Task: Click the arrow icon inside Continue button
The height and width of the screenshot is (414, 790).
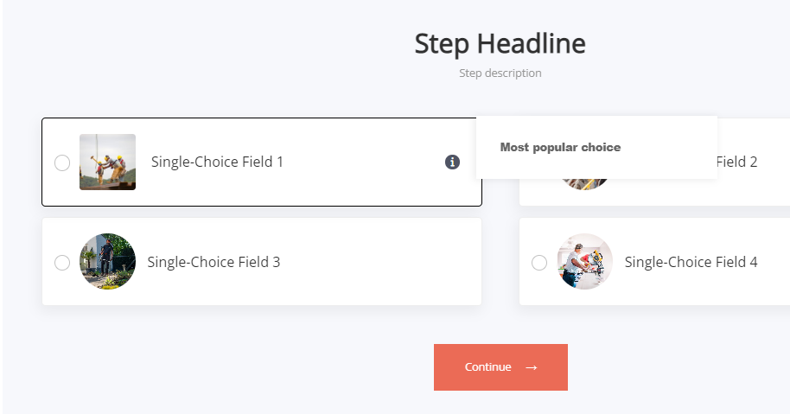Action: point(532,367)
